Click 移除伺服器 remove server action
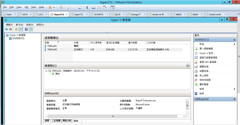This screenshot has width=240, height=125. tap(205, 80)
